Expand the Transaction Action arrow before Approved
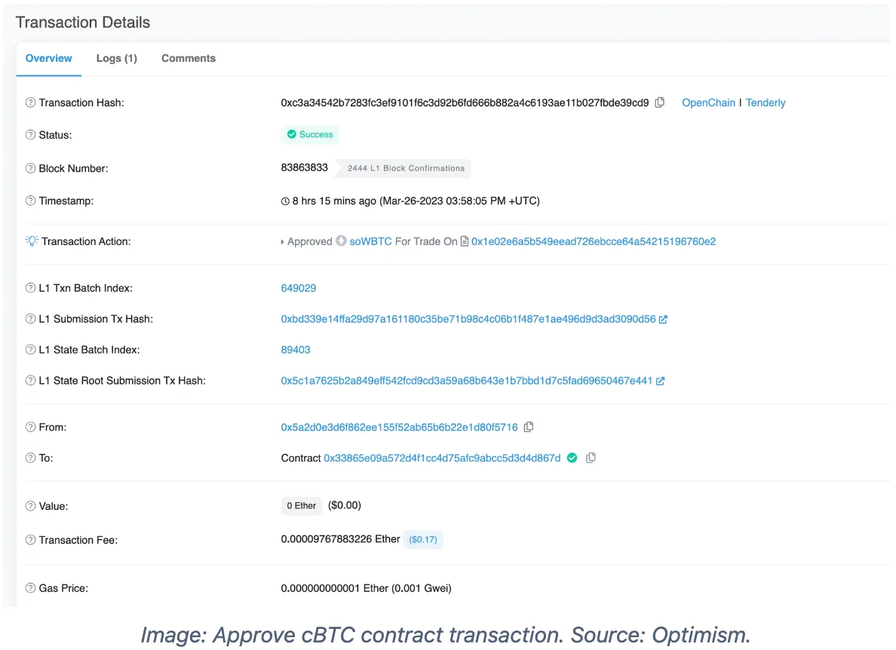 pyautogui.click(x=282, y=242)
